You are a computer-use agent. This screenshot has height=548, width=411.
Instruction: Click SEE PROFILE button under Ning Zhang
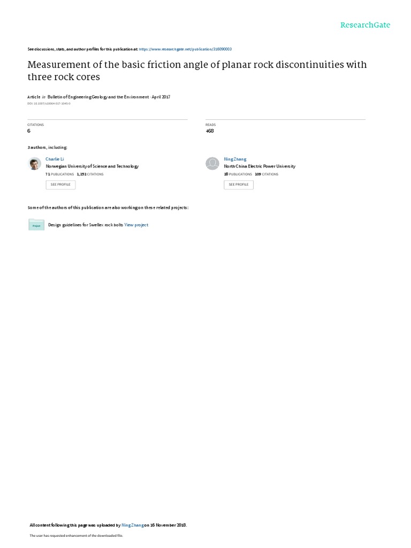point(239,185)
